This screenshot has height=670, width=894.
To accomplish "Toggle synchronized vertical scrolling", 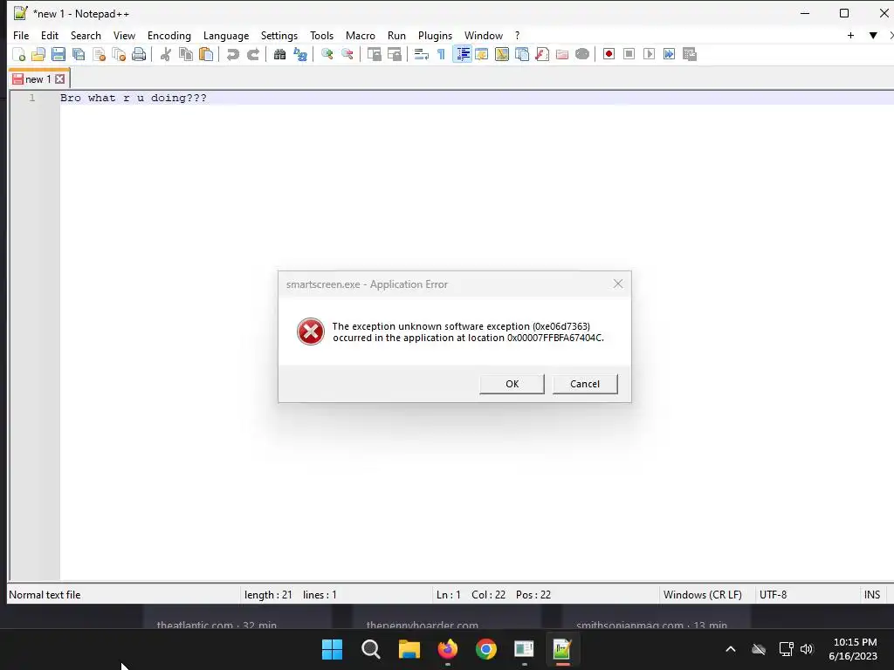I will pyautogui.click(x=374, y=54).
